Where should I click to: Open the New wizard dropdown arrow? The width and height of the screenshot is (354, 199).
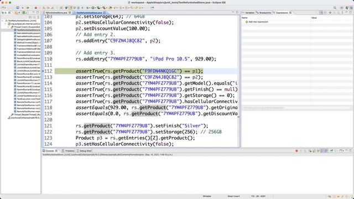click(x=6, y=8)
